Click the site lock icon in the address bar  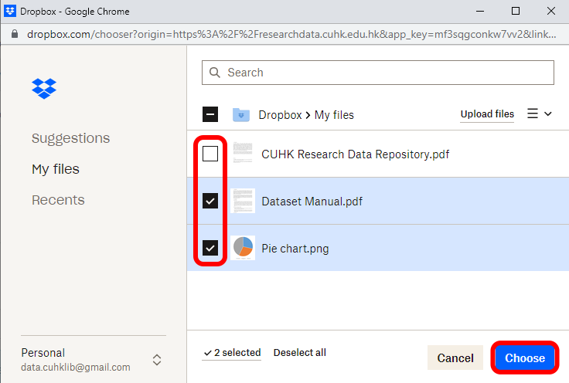[15, 34]
